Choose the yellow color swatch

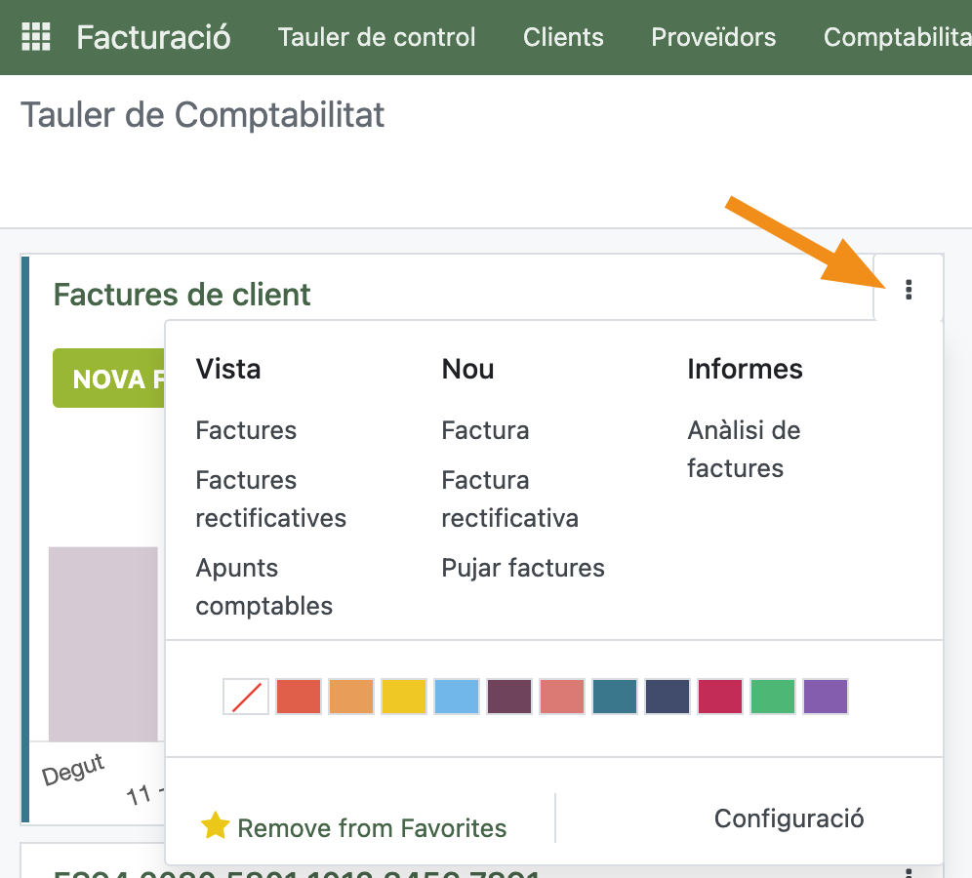(404, 698)
